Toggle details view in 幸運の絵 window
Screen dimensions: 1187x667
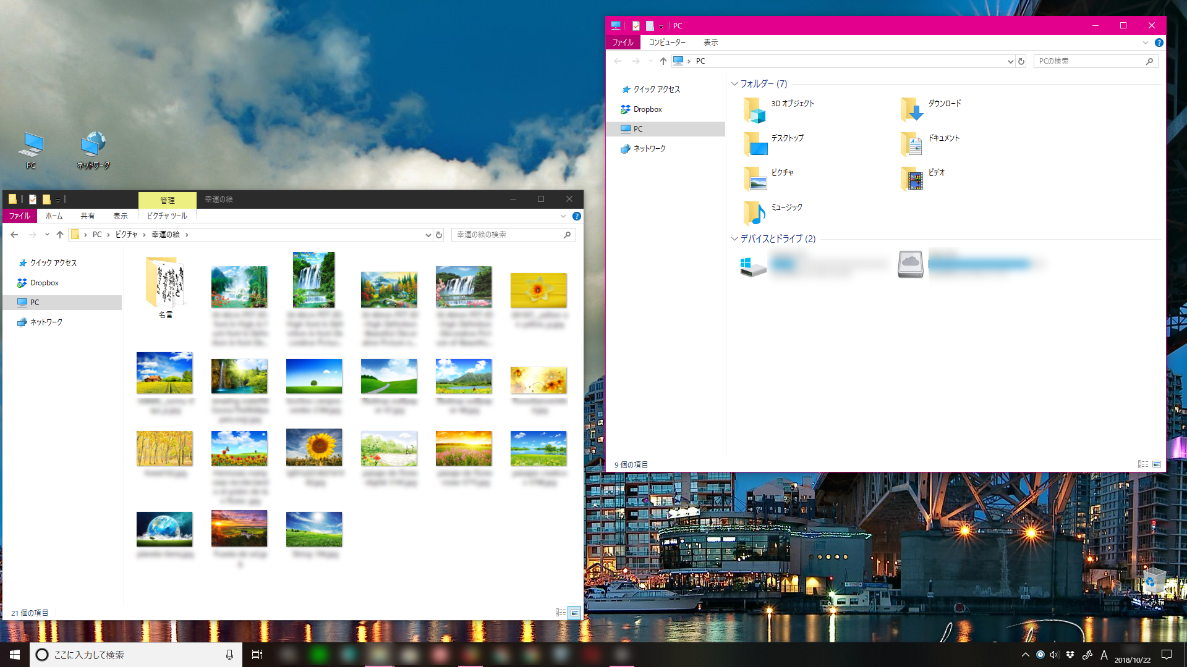pos(560,613)
